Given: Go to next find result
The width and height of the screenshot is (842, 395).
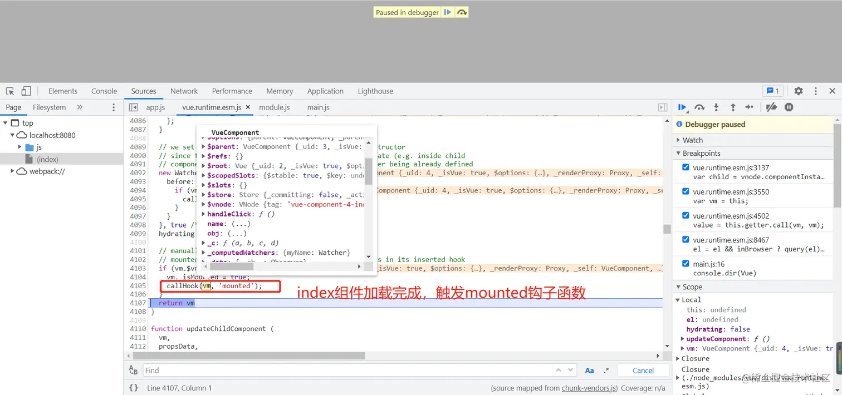Looking at the screenshot, I should (571, 370).
